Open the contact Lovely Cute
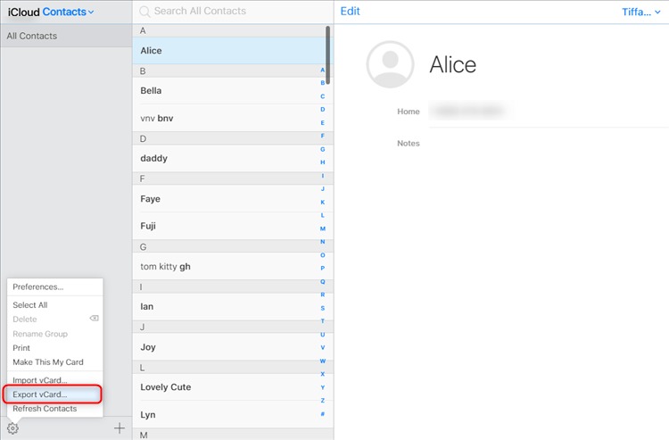Viewport: 669px width, 440px height. click(165, 387)
